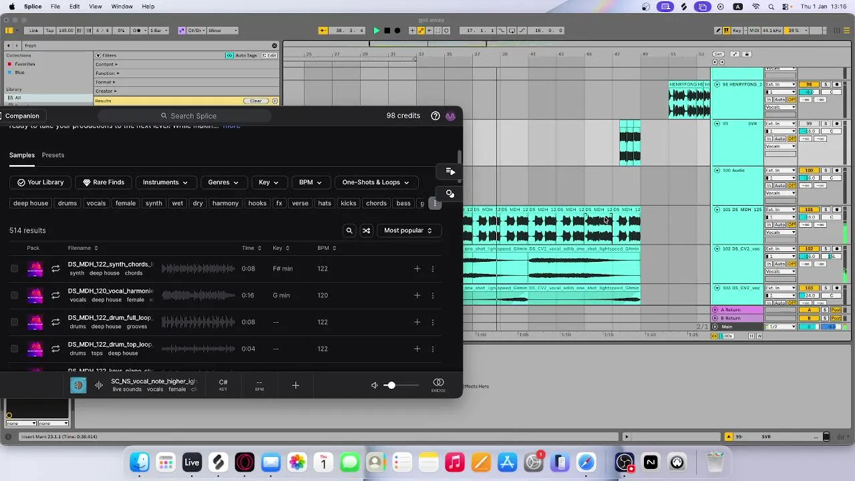Click Clear in Ableton browser Results
The height and width of the screenshot is (481, 855).
click(256, 101)
